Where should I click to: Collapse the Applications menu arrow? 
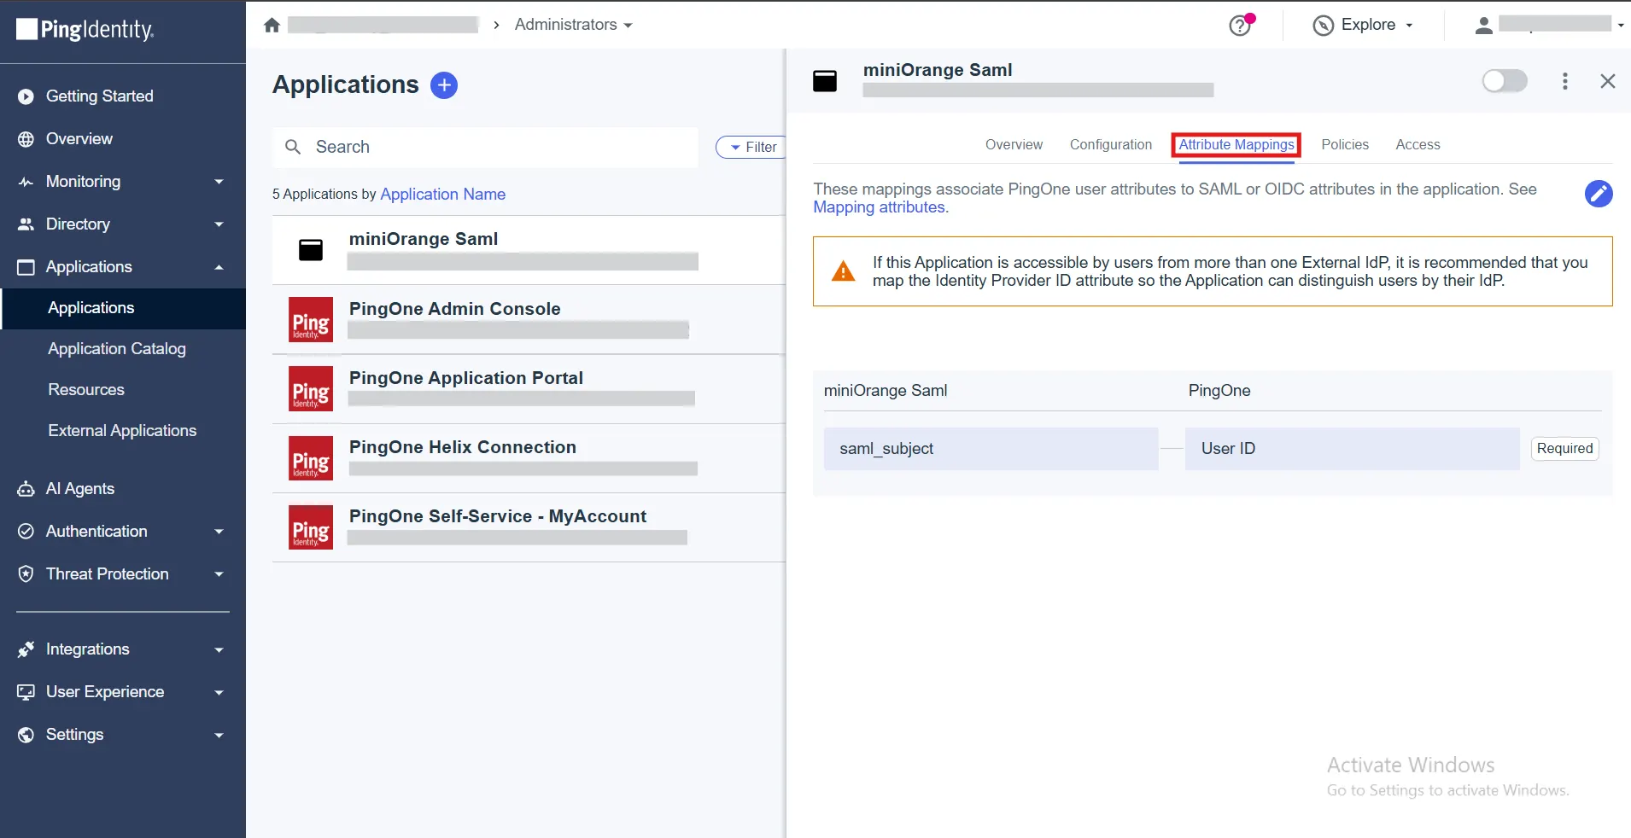tap(219, 267)
